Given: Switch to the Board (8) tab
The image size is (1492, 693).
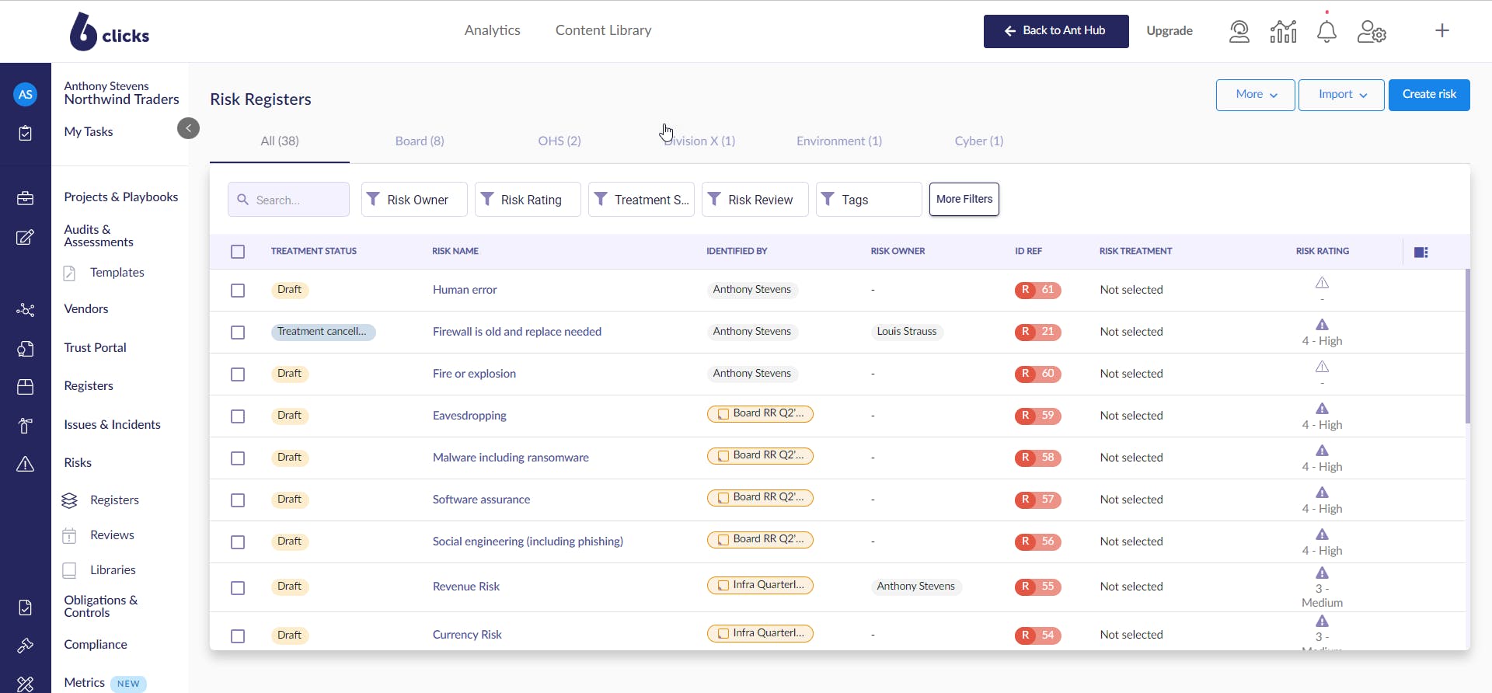Looking at the screenshot, I should (420, 141).
